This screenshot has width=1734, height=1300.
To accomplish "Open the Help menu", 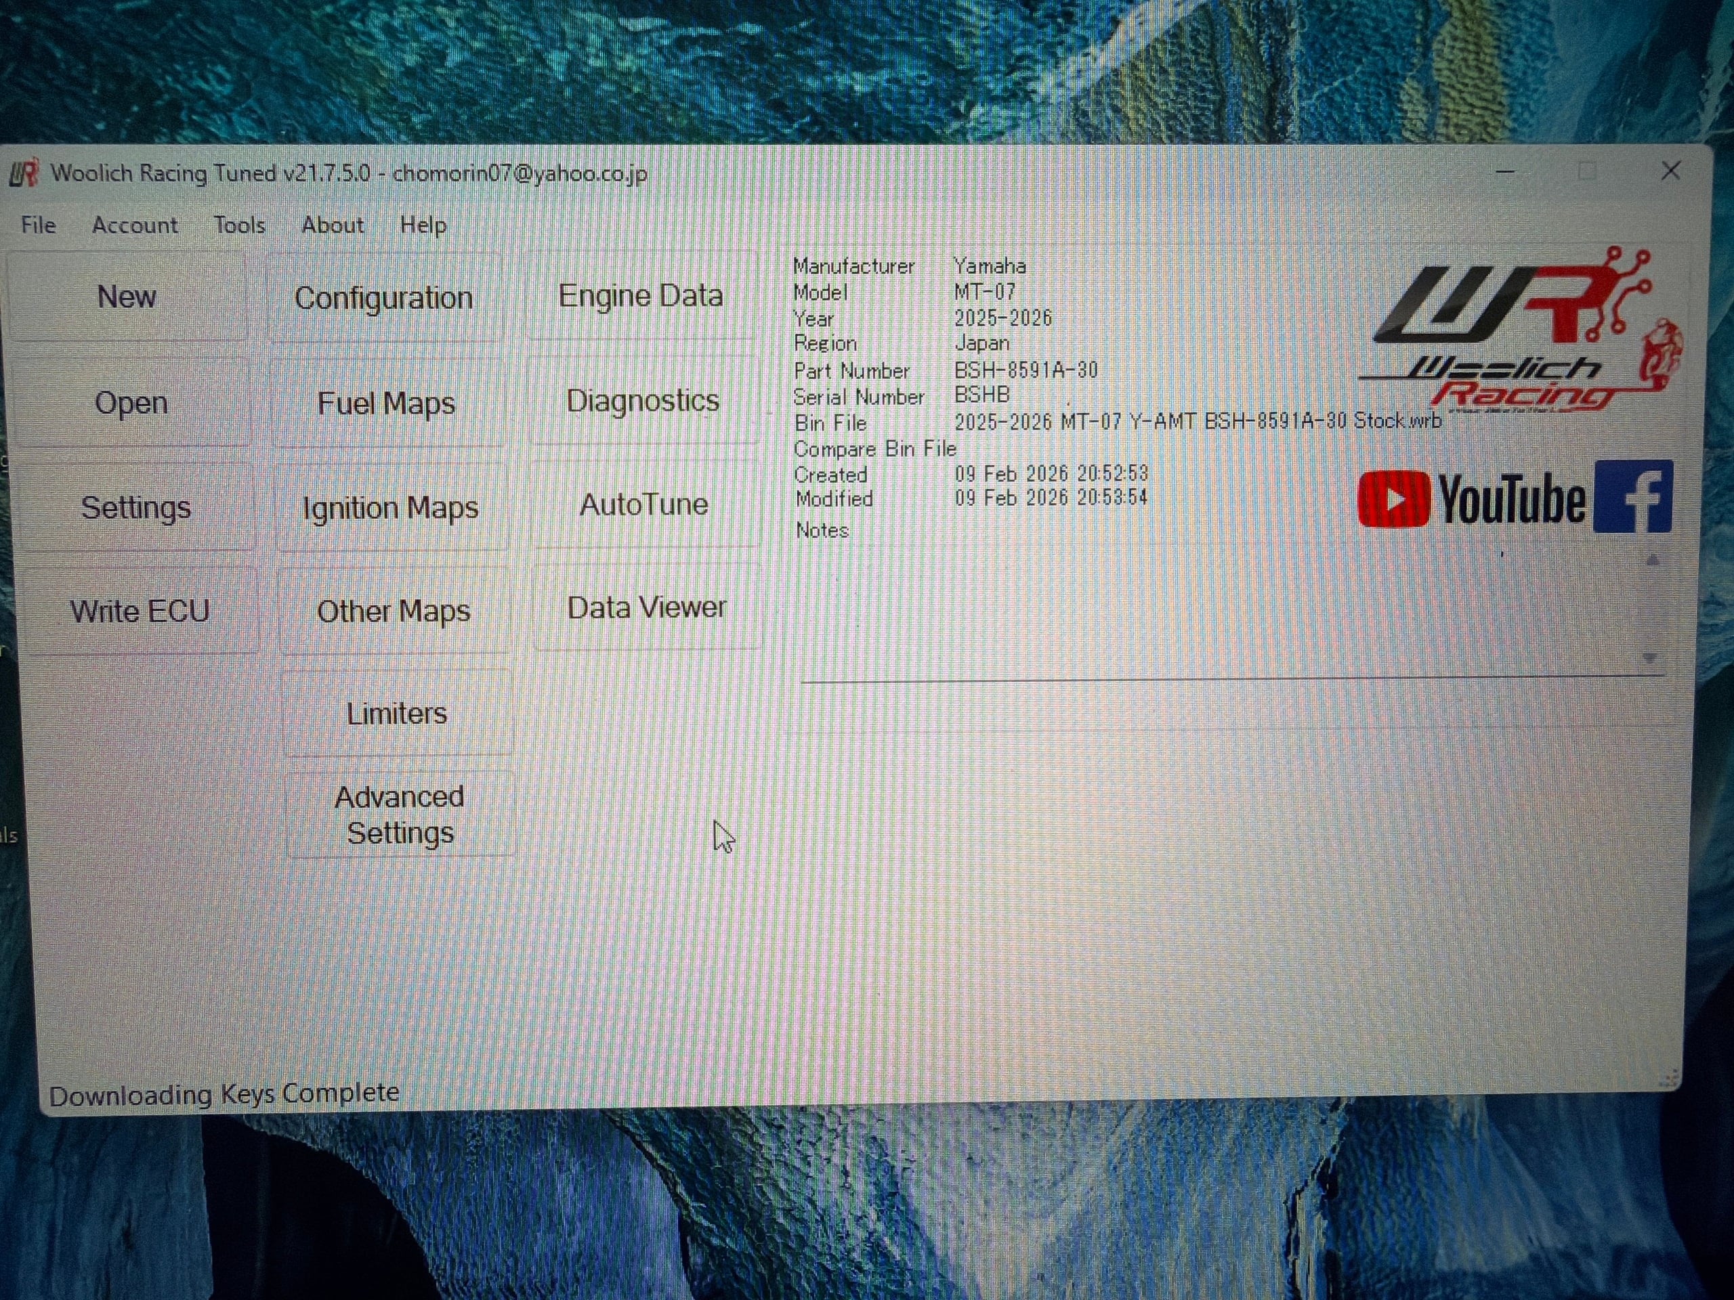I will 423,225.
